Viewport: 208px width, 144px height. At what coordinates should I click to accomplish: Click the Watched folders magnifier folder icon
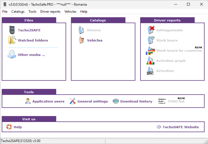point(12,40)
